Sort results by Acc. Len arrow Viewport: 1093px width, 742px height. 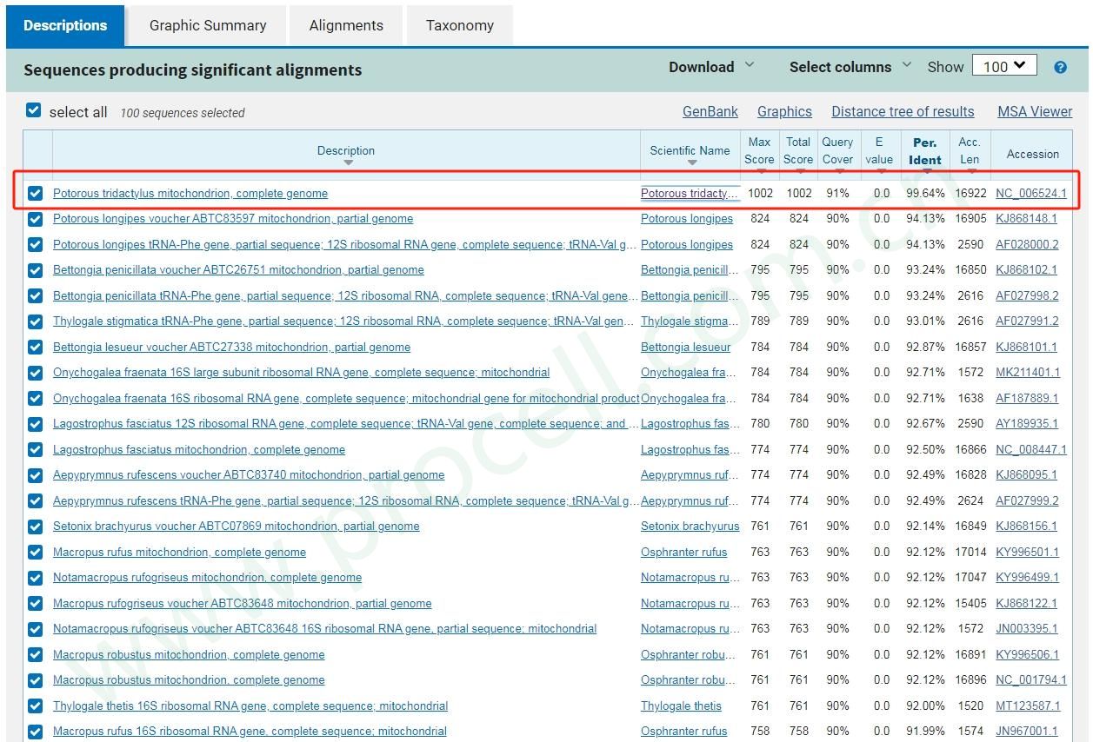click(x=970, y=171)
